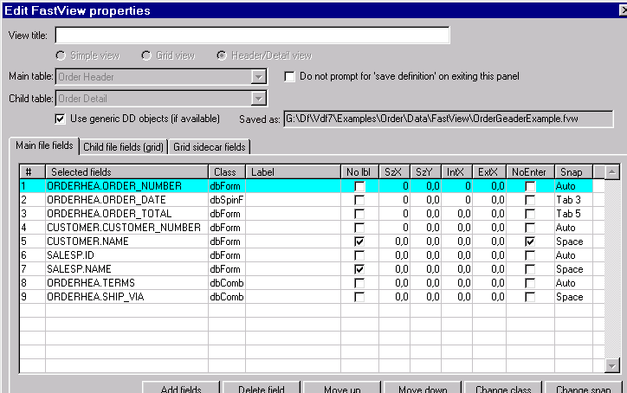Click the grid scrollbar up arrow

pos(611,172)
